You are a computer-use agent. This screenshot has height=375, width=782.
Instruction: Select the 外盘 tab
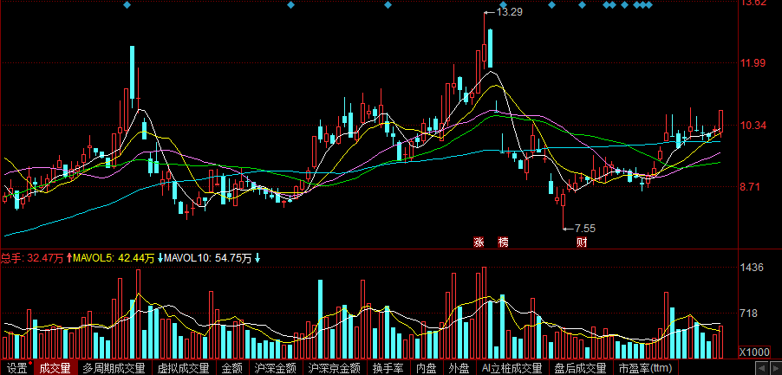[x=459, y=368]
